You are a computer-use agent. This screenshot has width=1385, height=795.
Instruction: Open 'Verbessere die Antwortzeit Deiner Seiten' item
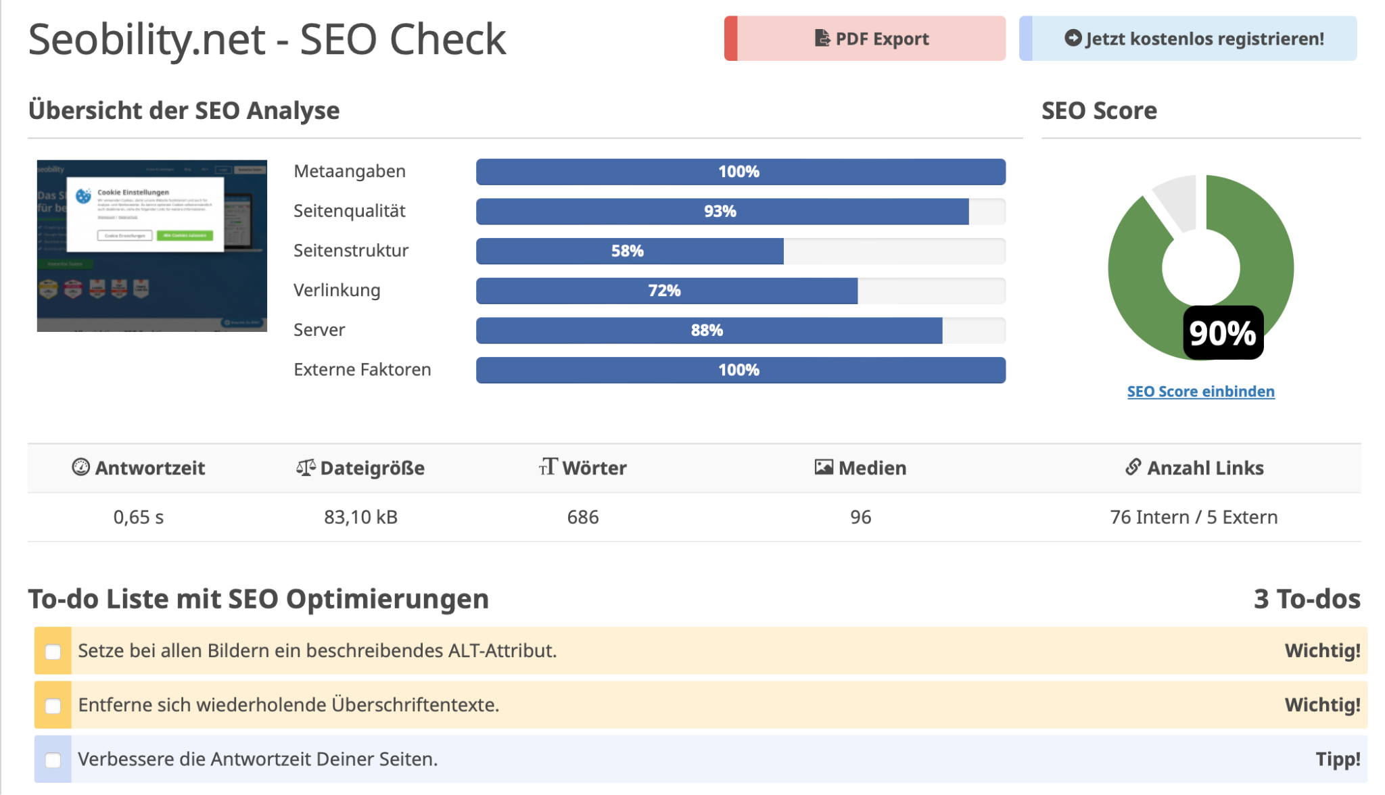701,758
